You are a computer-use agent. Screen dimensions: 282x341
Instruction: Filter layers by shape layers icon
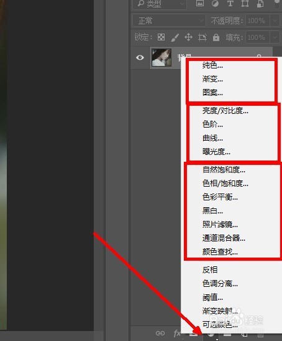(x=245, y=3)
